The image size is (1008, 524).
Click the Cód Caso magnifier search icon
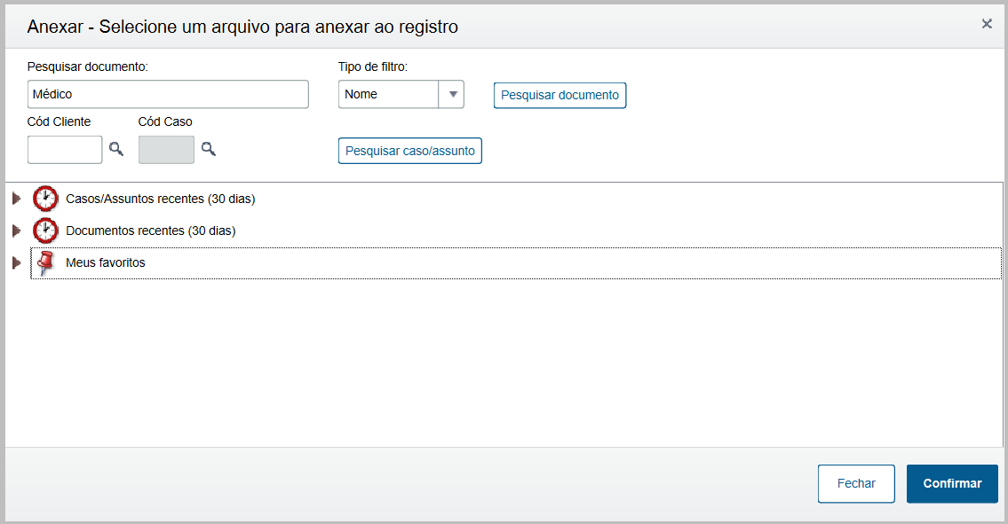pyautogui.click(x=209, y=149)
